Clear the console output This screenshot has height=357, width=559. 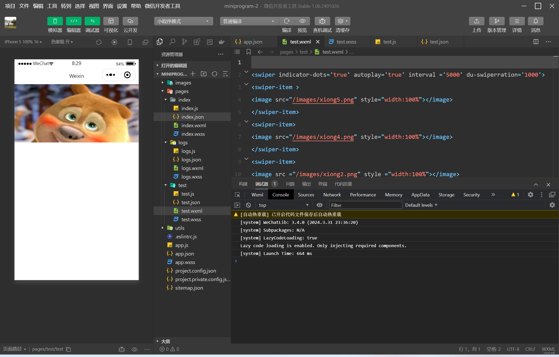point(248,205)
